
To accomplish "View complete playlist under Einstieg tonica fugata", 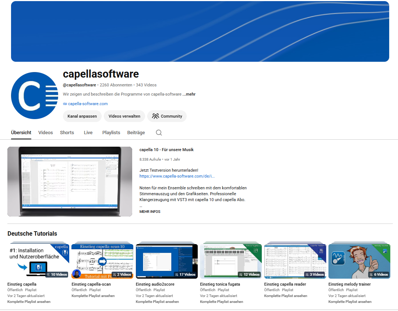I will (222, 302).
